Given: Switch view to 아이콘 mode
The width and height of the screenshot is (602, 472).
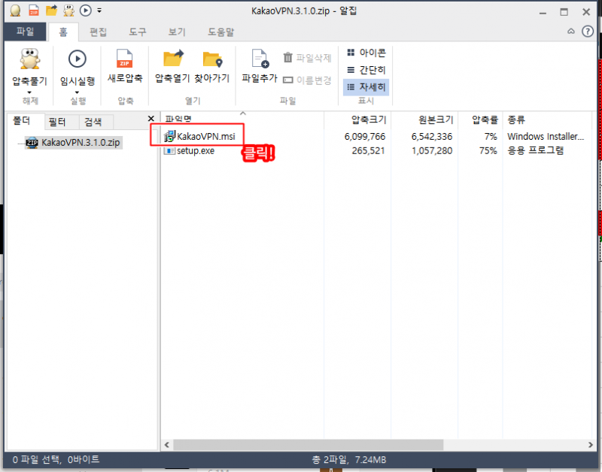Looking at the screenshot, I should pyautogui.click(x=366, y=53).
